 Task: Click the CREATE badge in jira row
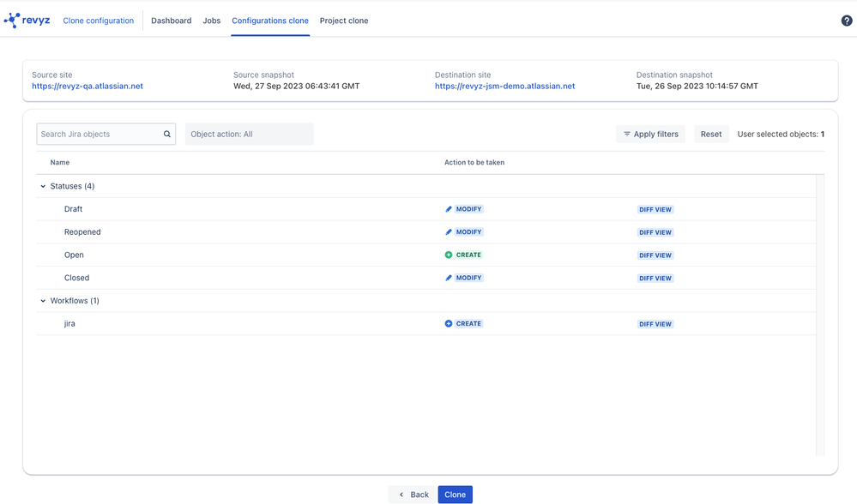(x=469, y=324)
